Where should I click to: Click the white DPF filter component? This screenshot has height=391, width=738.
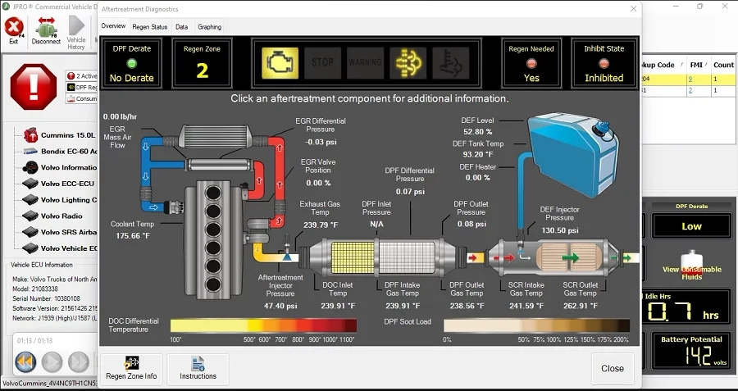tap(407, 258)
